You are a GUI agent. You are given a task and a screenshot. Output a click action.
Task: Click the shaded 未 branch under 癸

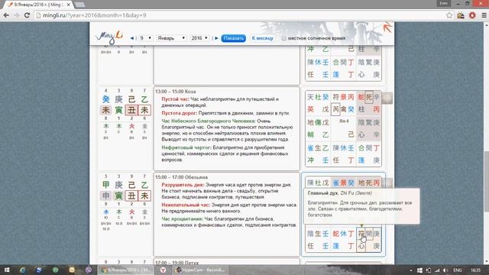coord(105,110)
